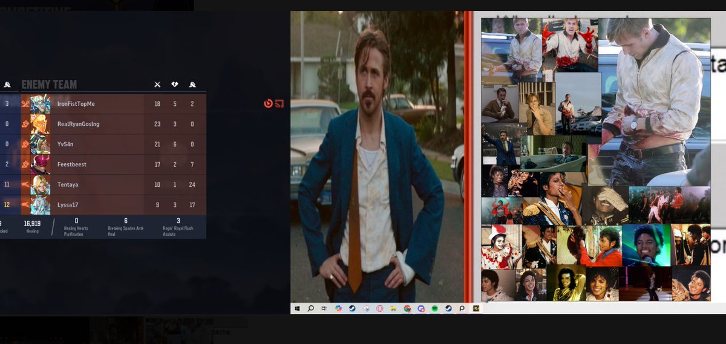
Task: Open File Explorer folder icon
Action: (x=393, y=308)
